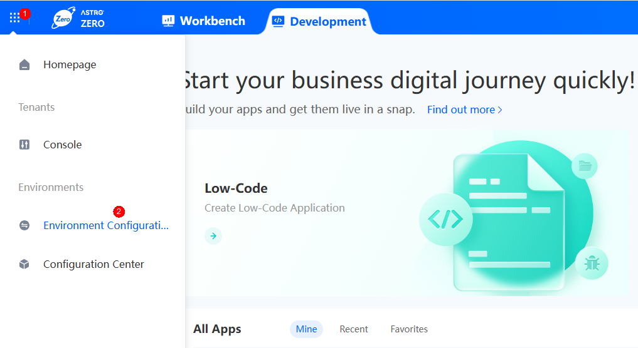Select the Workbench chart icon

tap(168, 21)
